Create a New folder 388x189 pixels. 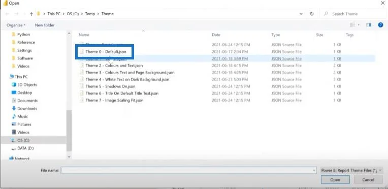(x=45, y=25)
